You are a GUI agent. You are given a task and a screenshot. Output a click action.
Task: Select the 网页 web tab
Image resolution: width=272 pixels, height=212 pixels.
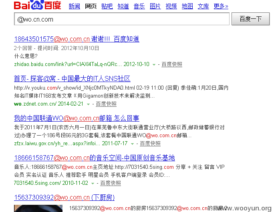[91, 6]
